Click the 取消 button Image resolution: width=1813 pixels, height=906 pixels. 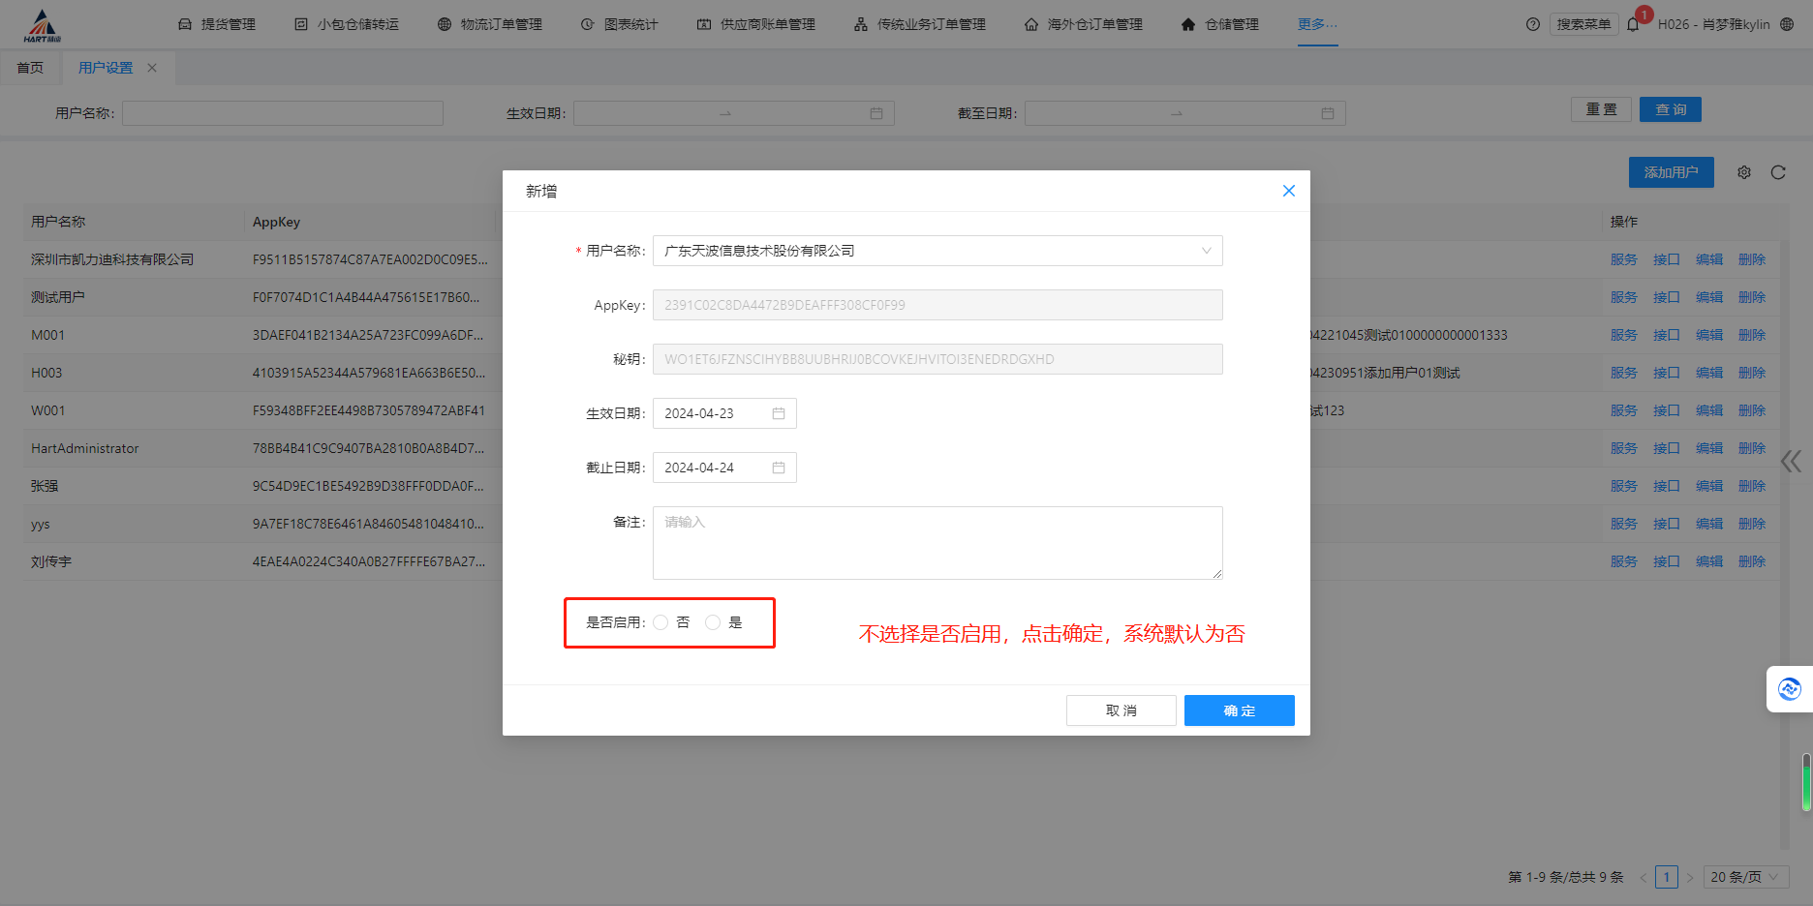tap(1121, 710)
